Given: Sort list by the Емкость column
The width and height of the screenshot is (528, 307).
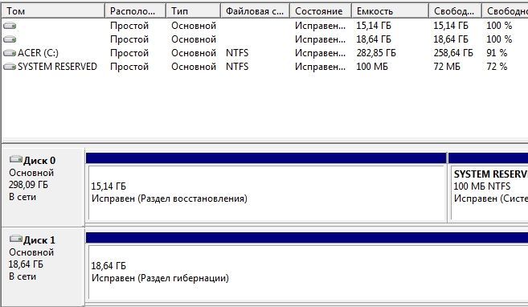Looking at the screenshot, I should [391, 11].
